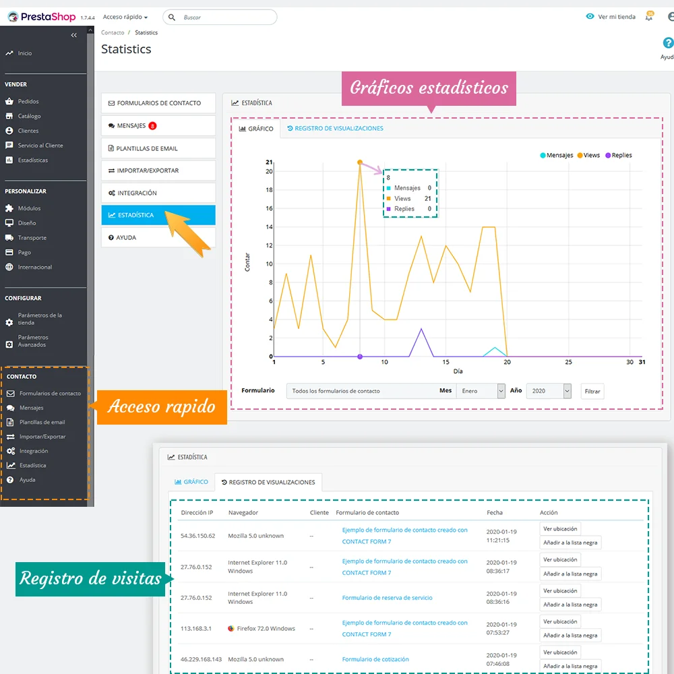This screenshot has height=674, width=674.
Task: Click the first Ver ubicación button
Action: (559, 529)
